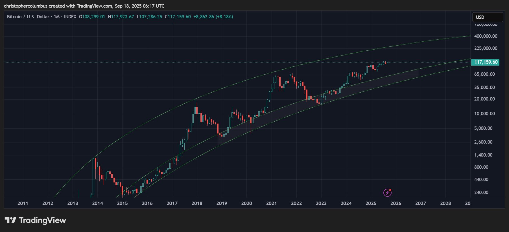The height and width of the screenshot is (232, 509).
Task: Click the INDEX source label
Action: [x=70, y=17]
